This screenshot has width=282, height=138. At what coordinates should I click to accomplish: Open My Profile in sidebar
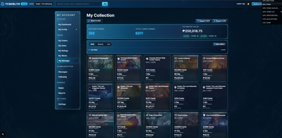(63, 30)
